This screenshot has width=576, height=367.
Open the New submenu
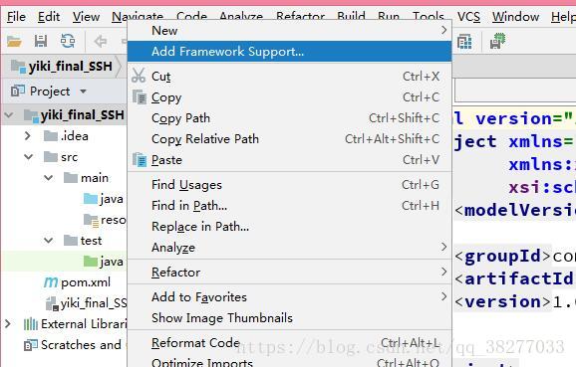(x=289, y=31)
